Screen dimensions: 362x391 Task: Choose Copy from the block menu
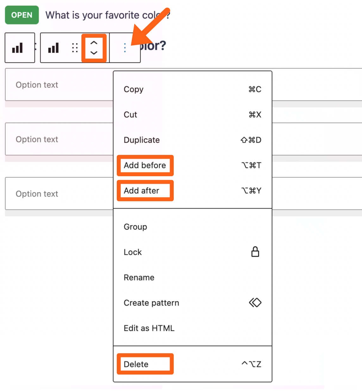[134, 89]
